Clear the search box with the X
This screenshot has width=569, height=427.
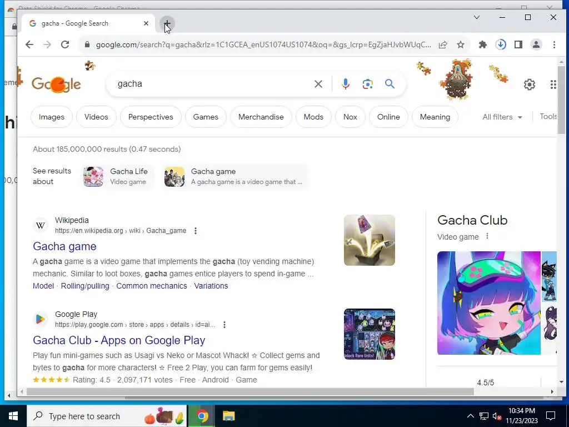click(x=318, y=84)
